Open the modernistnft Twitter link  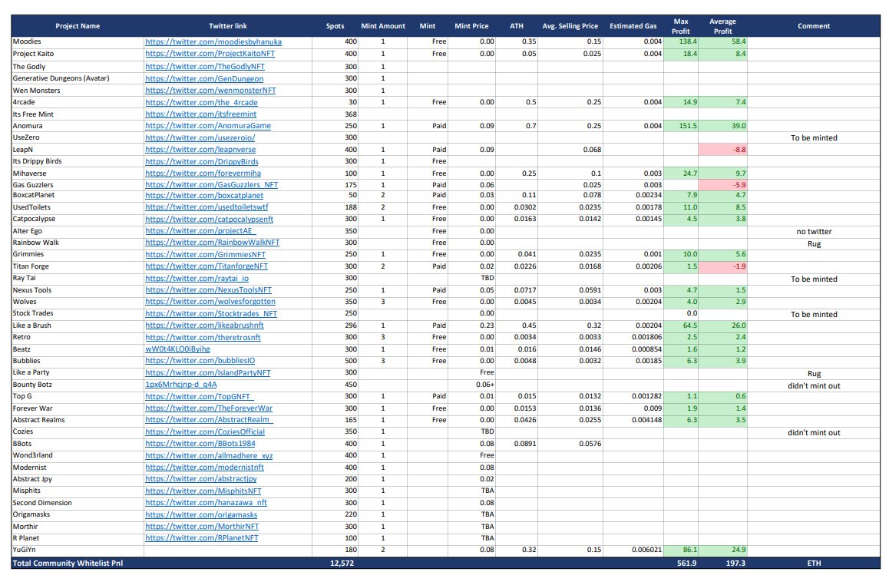pyautogui.click(x=204, y=468)
